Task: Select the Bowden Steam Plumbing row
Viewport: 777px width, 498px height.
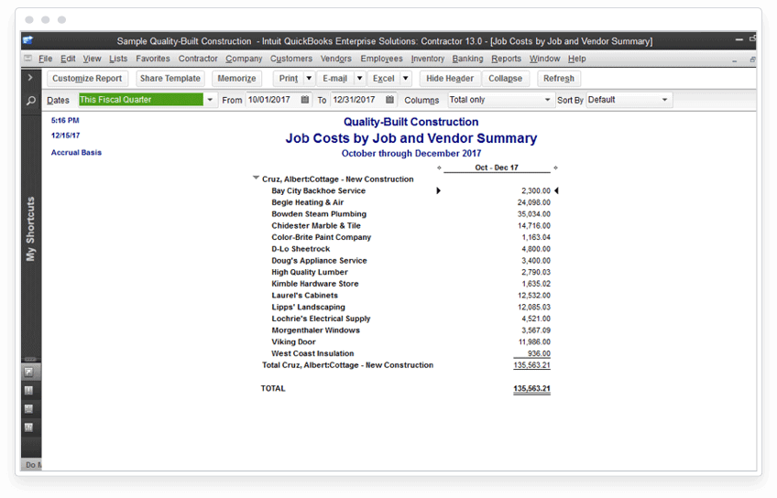Action: (410, 214)
